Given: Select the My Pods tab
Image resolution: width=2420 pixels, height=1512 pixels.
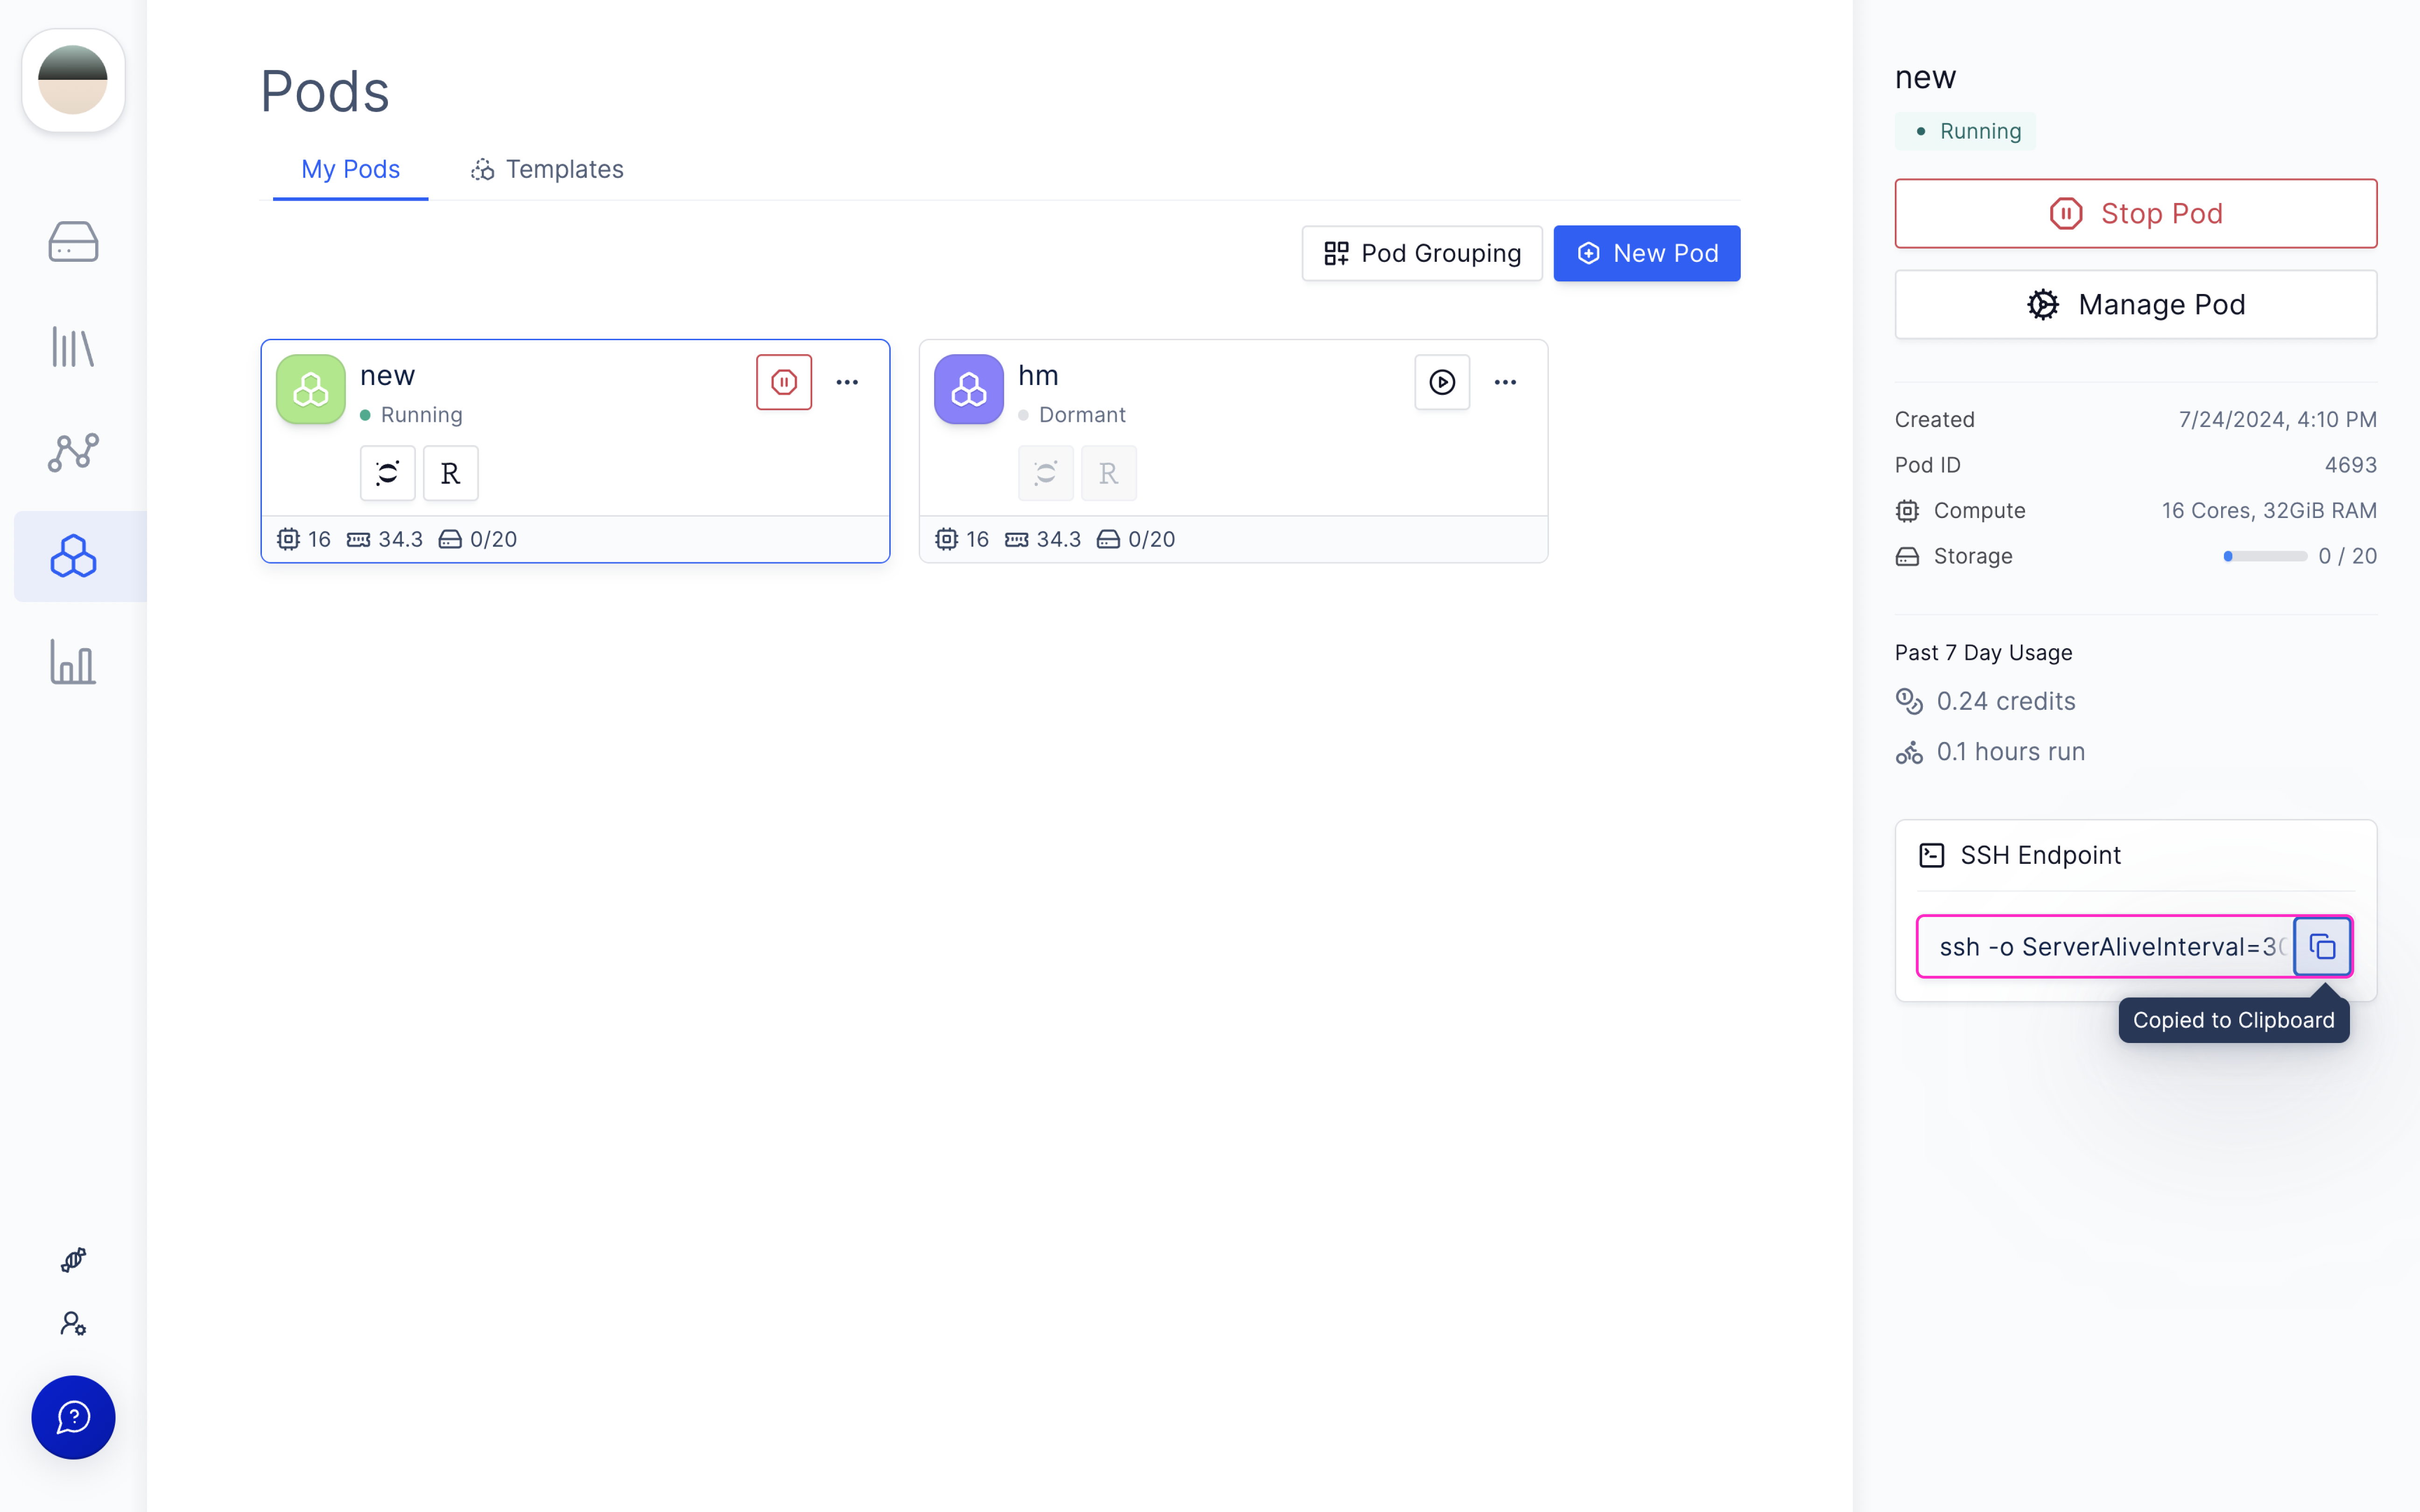Looking at the screenshot, I should [350, 170].
